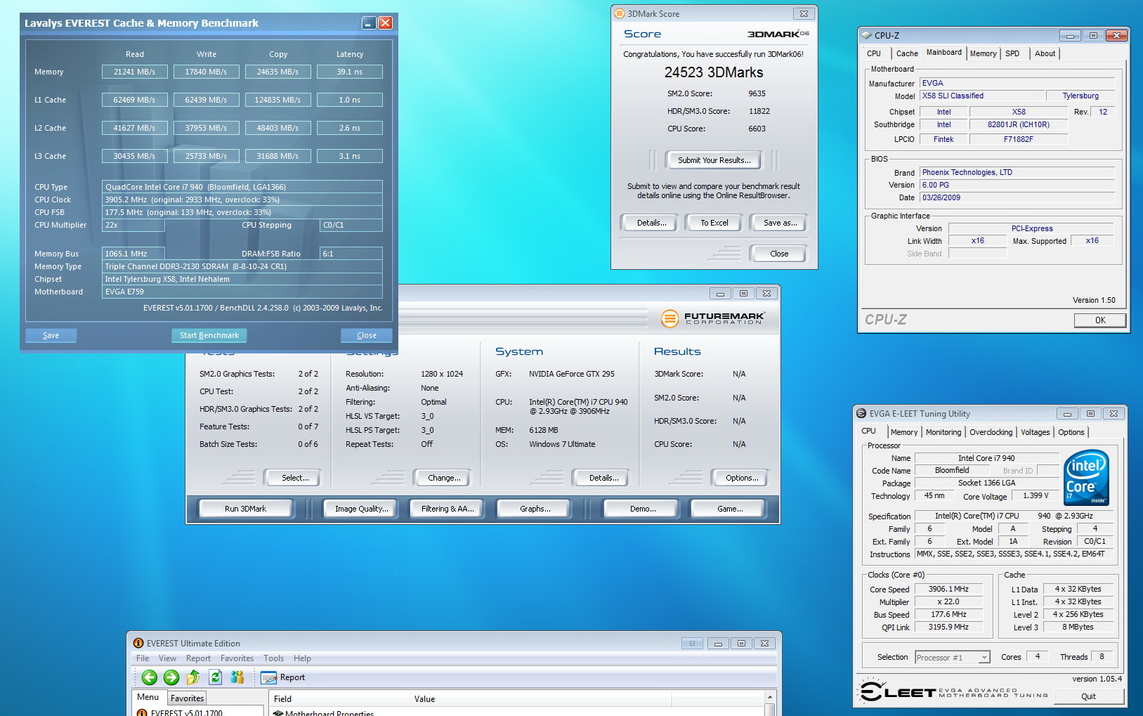Viewport: 1143px width, 716px height.
Task: Switch to Overclocking tab in E-LEET
Action: click(991, 432)
